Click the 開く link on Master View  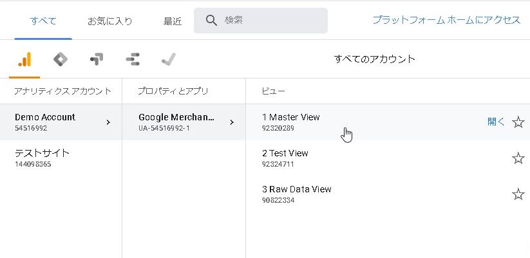(x=496, y=122)
